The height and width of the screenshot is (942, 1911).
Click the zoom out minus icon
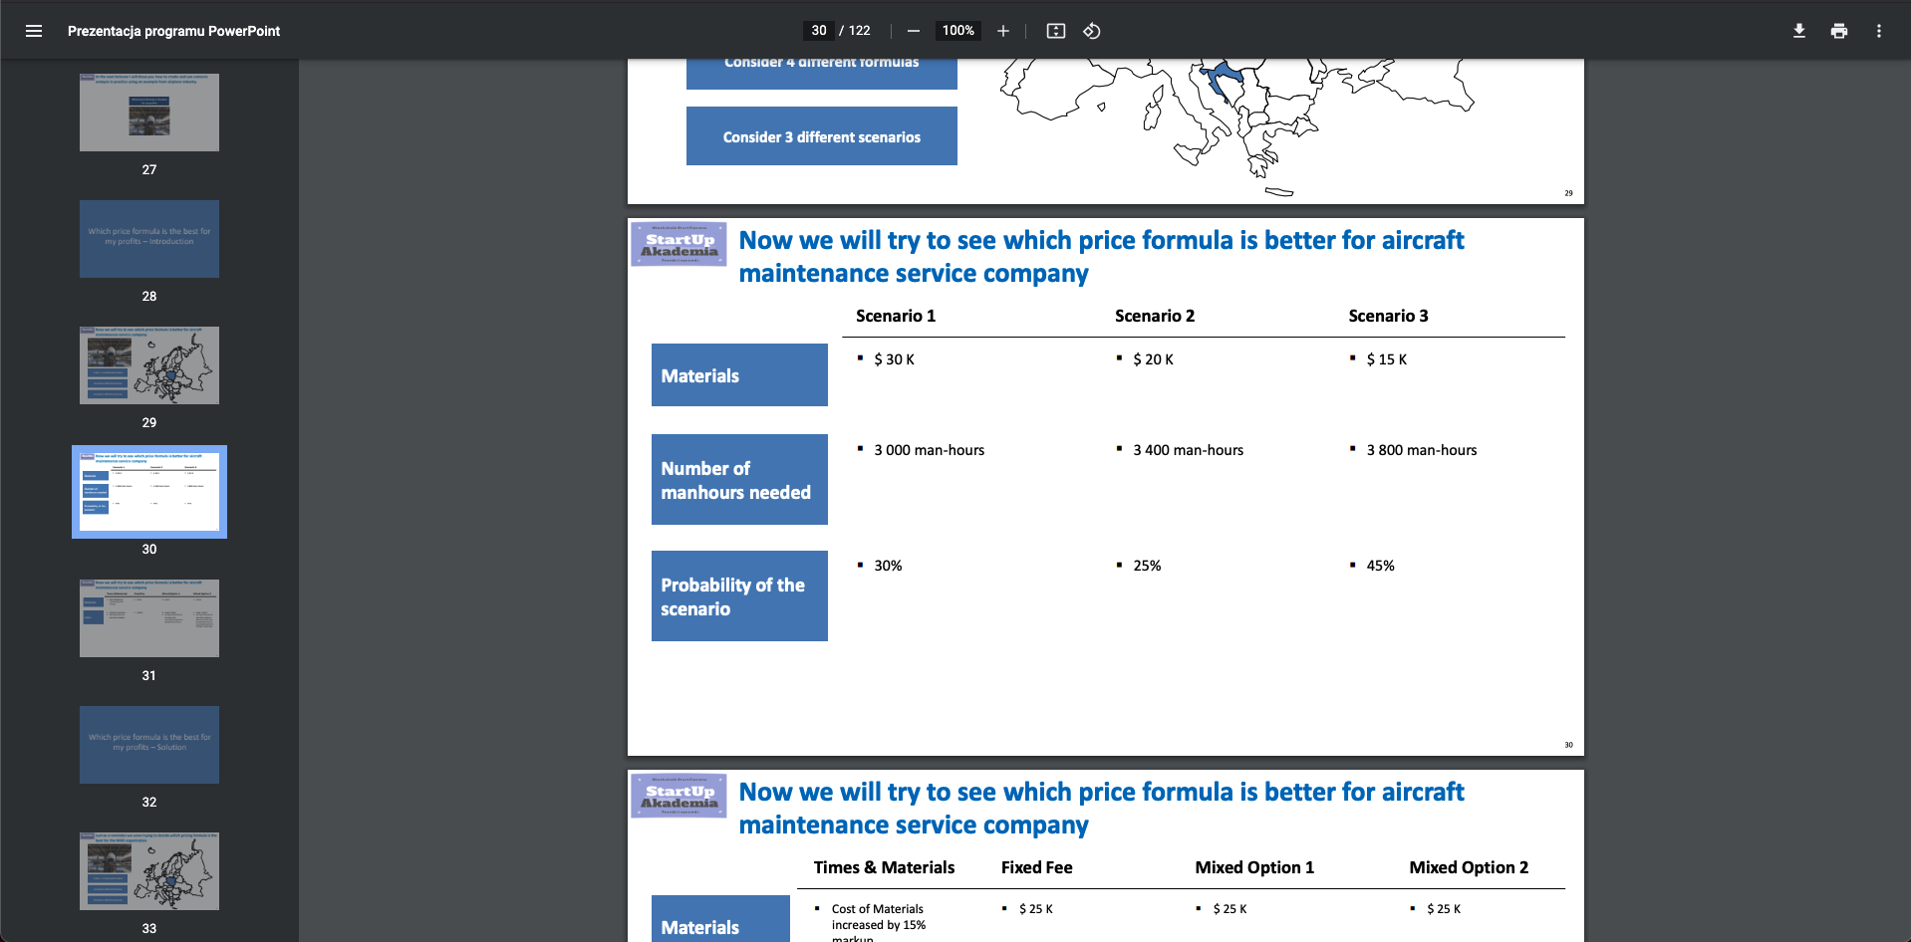click(913, 31)
